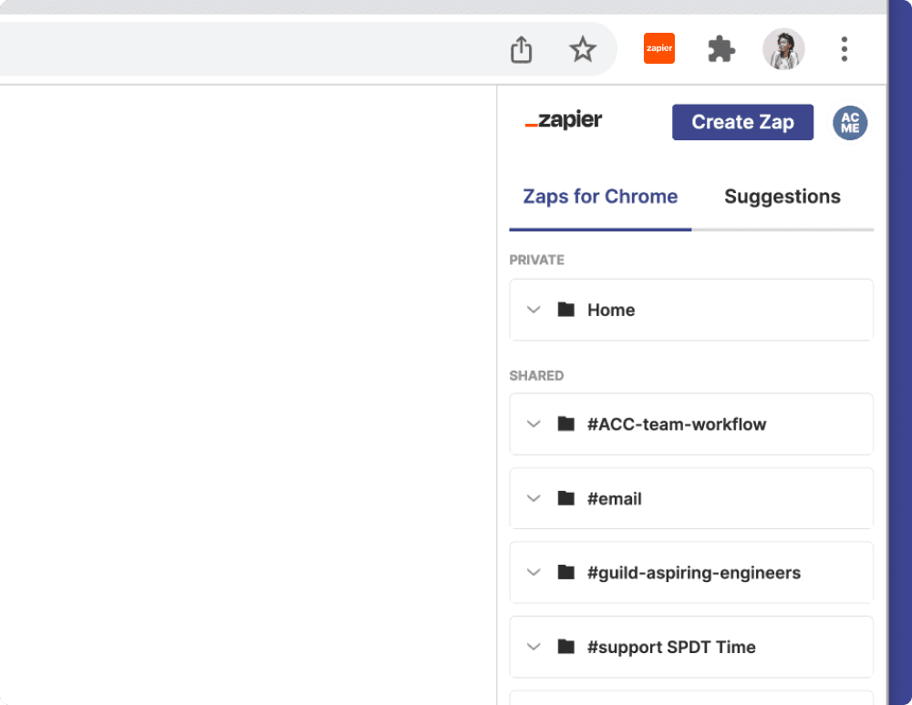Image resolution: width=912 pixels, height=705 pixels.
Task: Click the #email folder icon
Action: (565, 498)
